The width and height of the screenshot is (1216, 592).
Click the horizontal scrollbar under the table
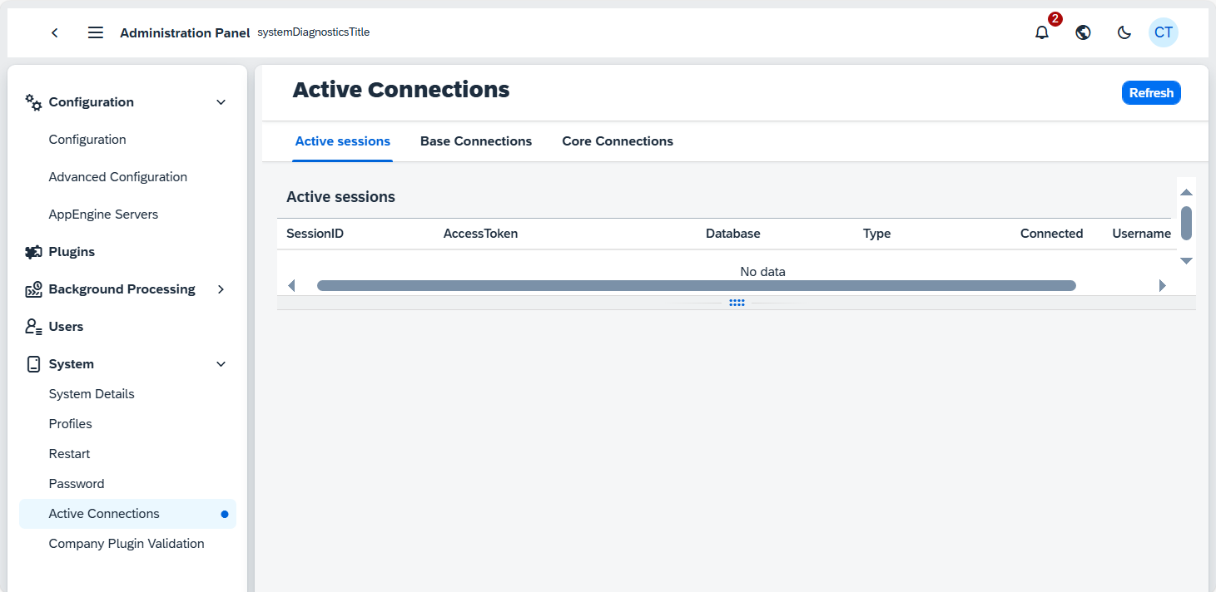697,285
